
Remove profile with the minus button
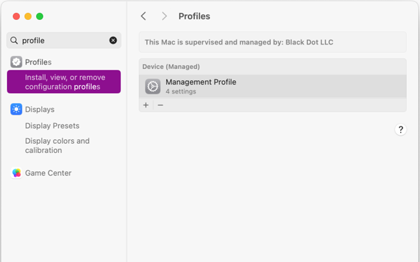pos(160,105)
